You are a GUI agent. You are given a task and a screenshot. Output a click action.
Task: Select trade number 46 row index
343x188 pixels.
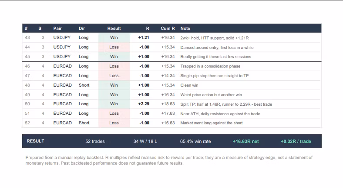[27, 66]
